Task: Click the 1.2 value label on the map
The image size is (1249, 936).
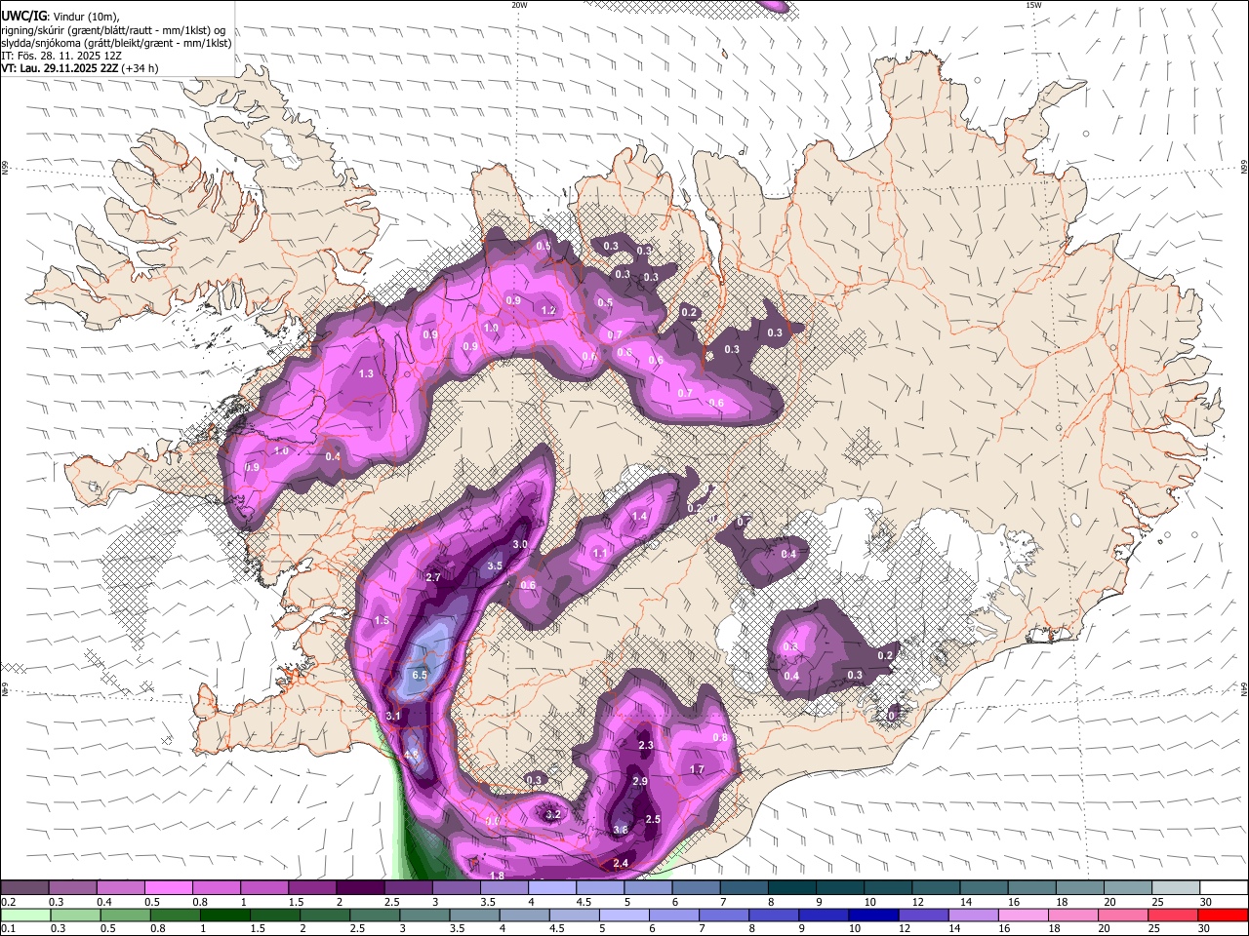Action: click(548, 310)
